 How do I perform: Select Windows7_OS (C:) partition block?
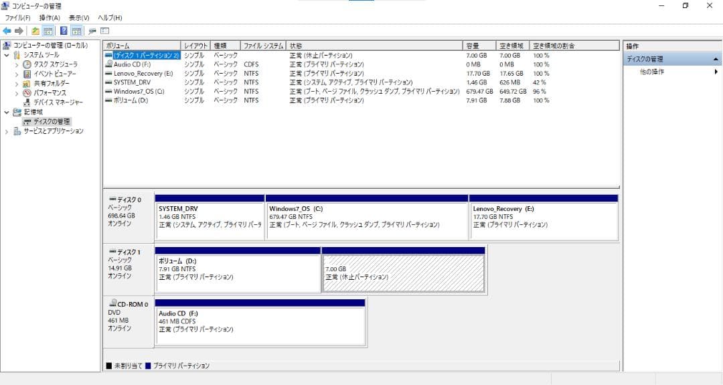367,217
